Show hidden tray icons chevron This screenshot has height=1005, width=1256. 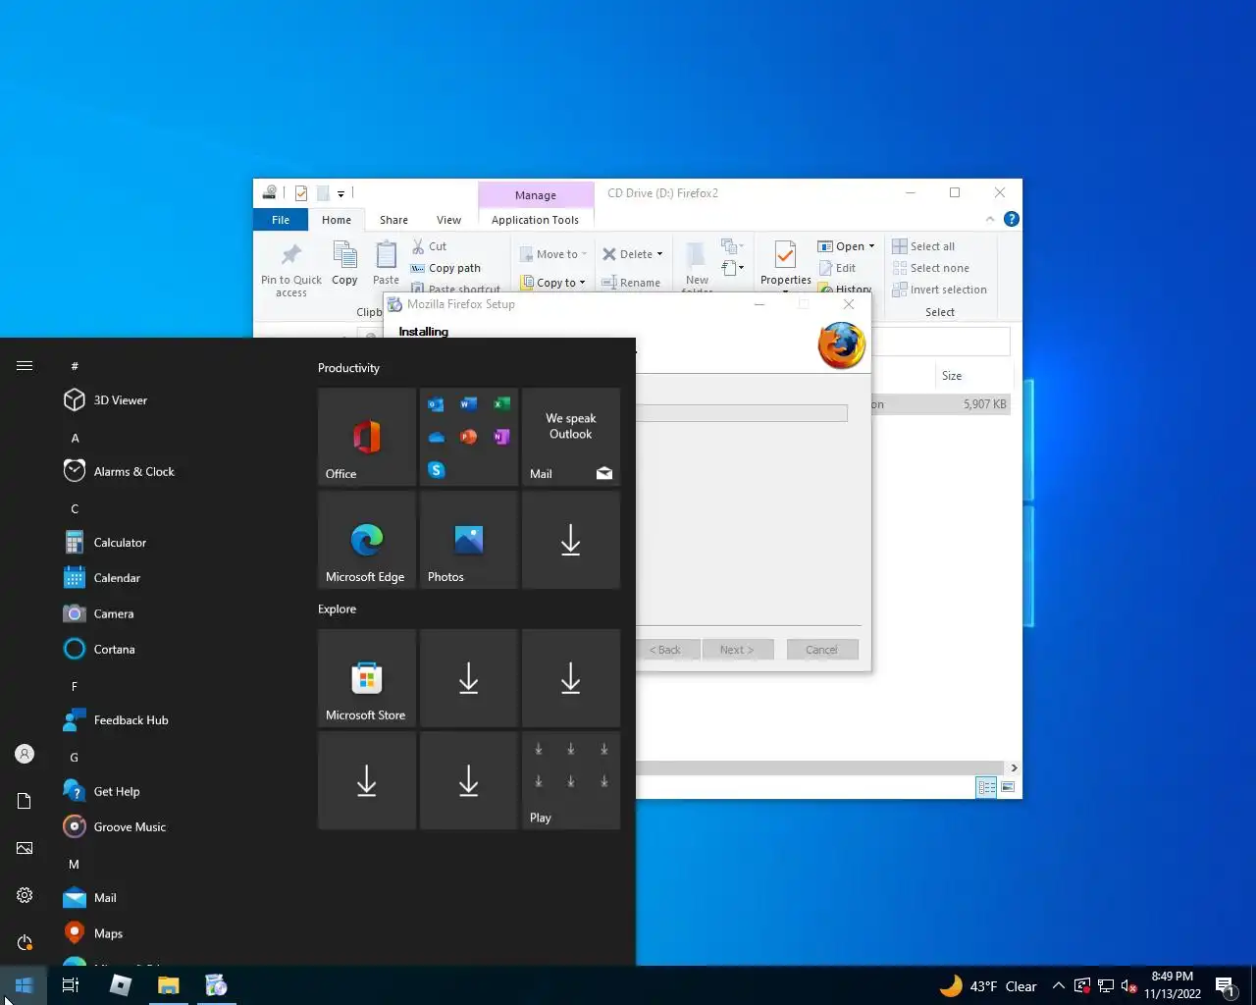(1059, 986)
